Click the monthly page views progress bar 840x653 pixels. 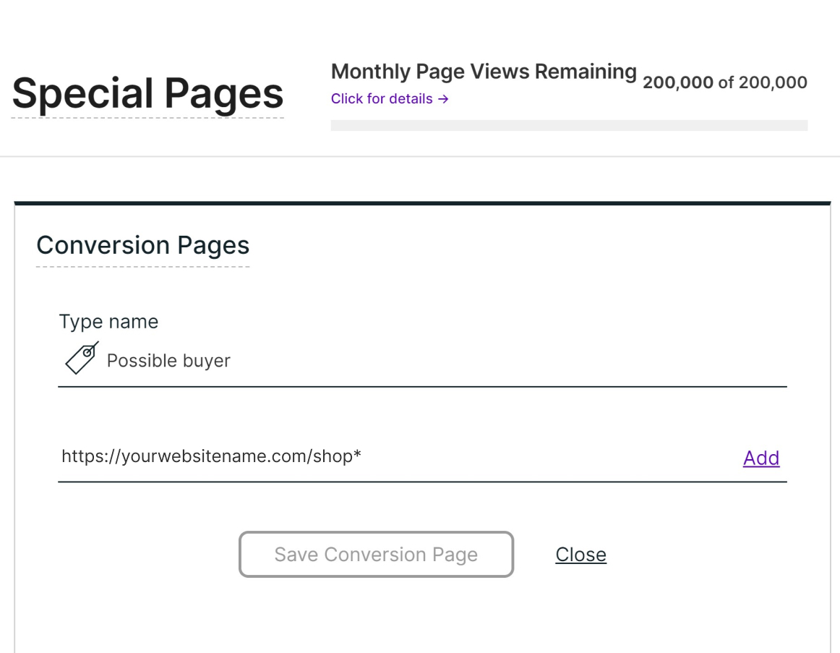pyautogui.click(x=568, y=125)
